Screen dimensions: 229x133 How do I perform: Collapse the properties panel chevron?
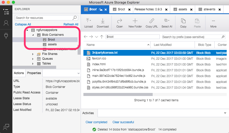pyautogui.click(x=78, y=73)
